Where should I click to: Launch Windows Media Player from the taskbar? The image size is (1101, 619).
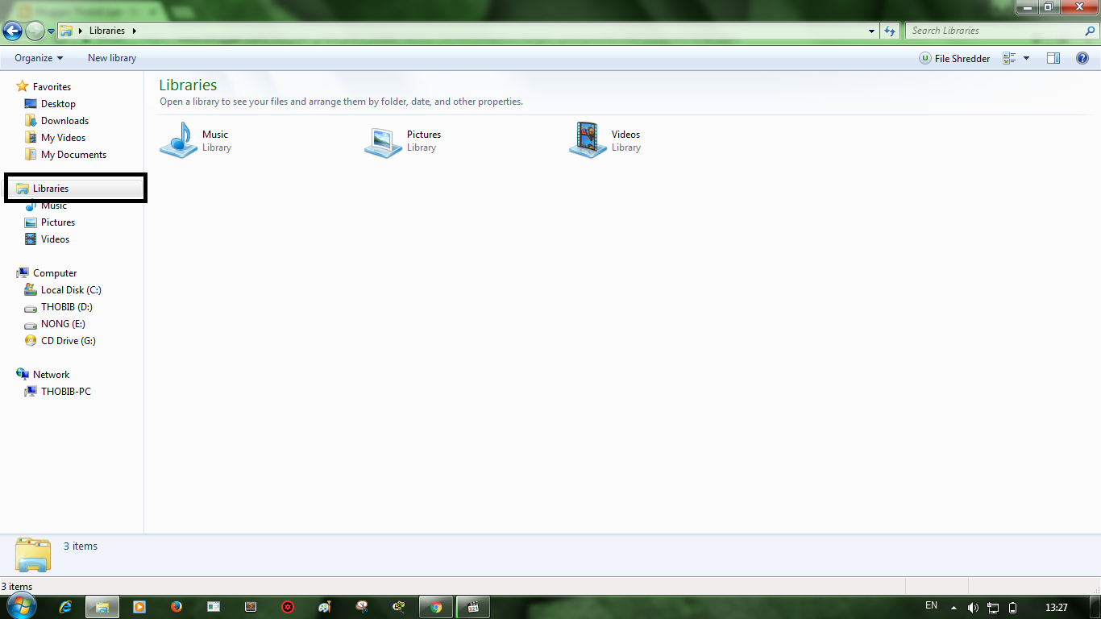point(139,606)
